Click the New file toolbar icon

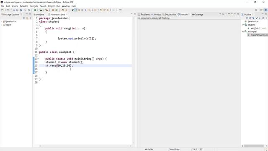[x=3, y=10]
